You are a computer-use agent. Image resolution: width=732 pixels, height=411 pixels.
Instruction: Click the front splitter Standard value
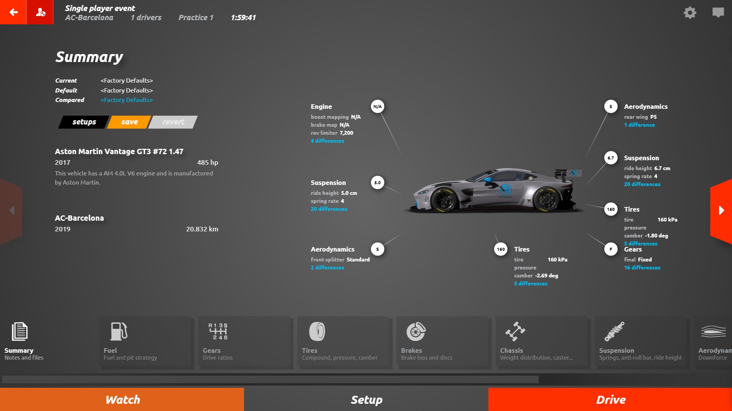point(358,260)
